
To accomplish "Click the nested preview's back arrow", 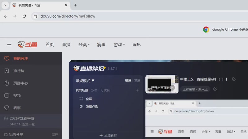I will point(150,111).
